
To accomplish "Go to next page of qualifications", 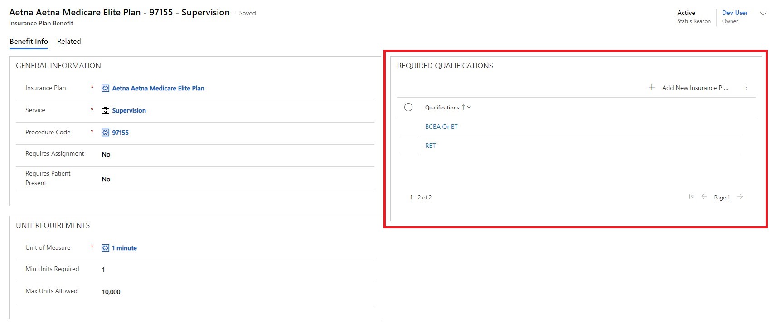I will point(740,196).
